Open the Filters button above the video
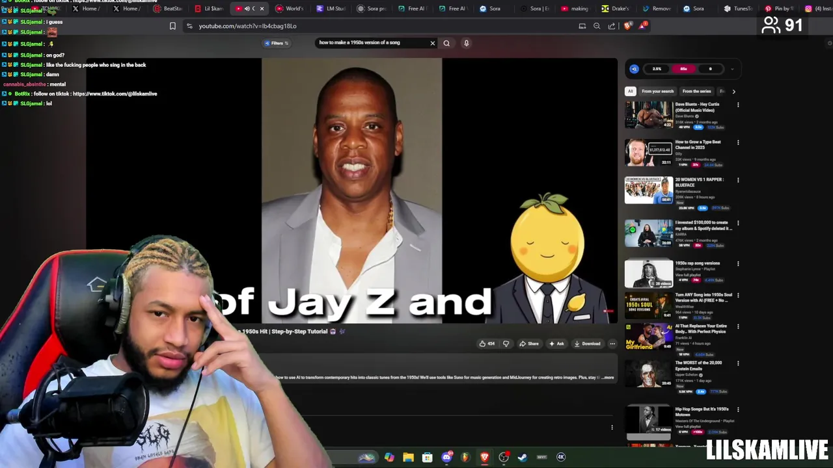This screenshot has height=468, width=833. pyautogui.click(x=277, y=43)
